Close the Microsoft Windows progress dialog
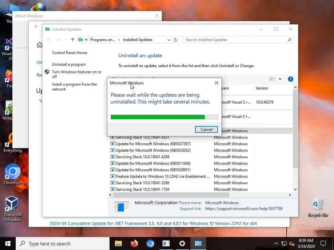334x250 pixels. 217,83
